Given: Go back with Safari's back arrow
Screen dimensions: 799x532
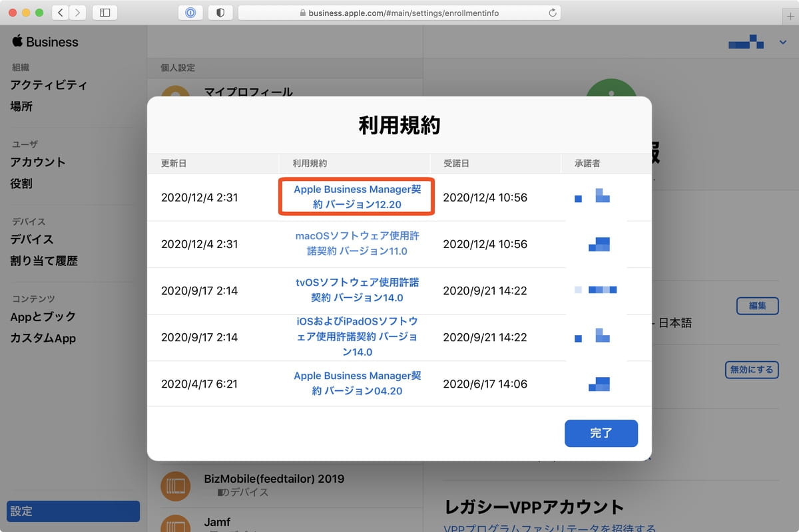Looking at the screenshot, I should point(61,13).
